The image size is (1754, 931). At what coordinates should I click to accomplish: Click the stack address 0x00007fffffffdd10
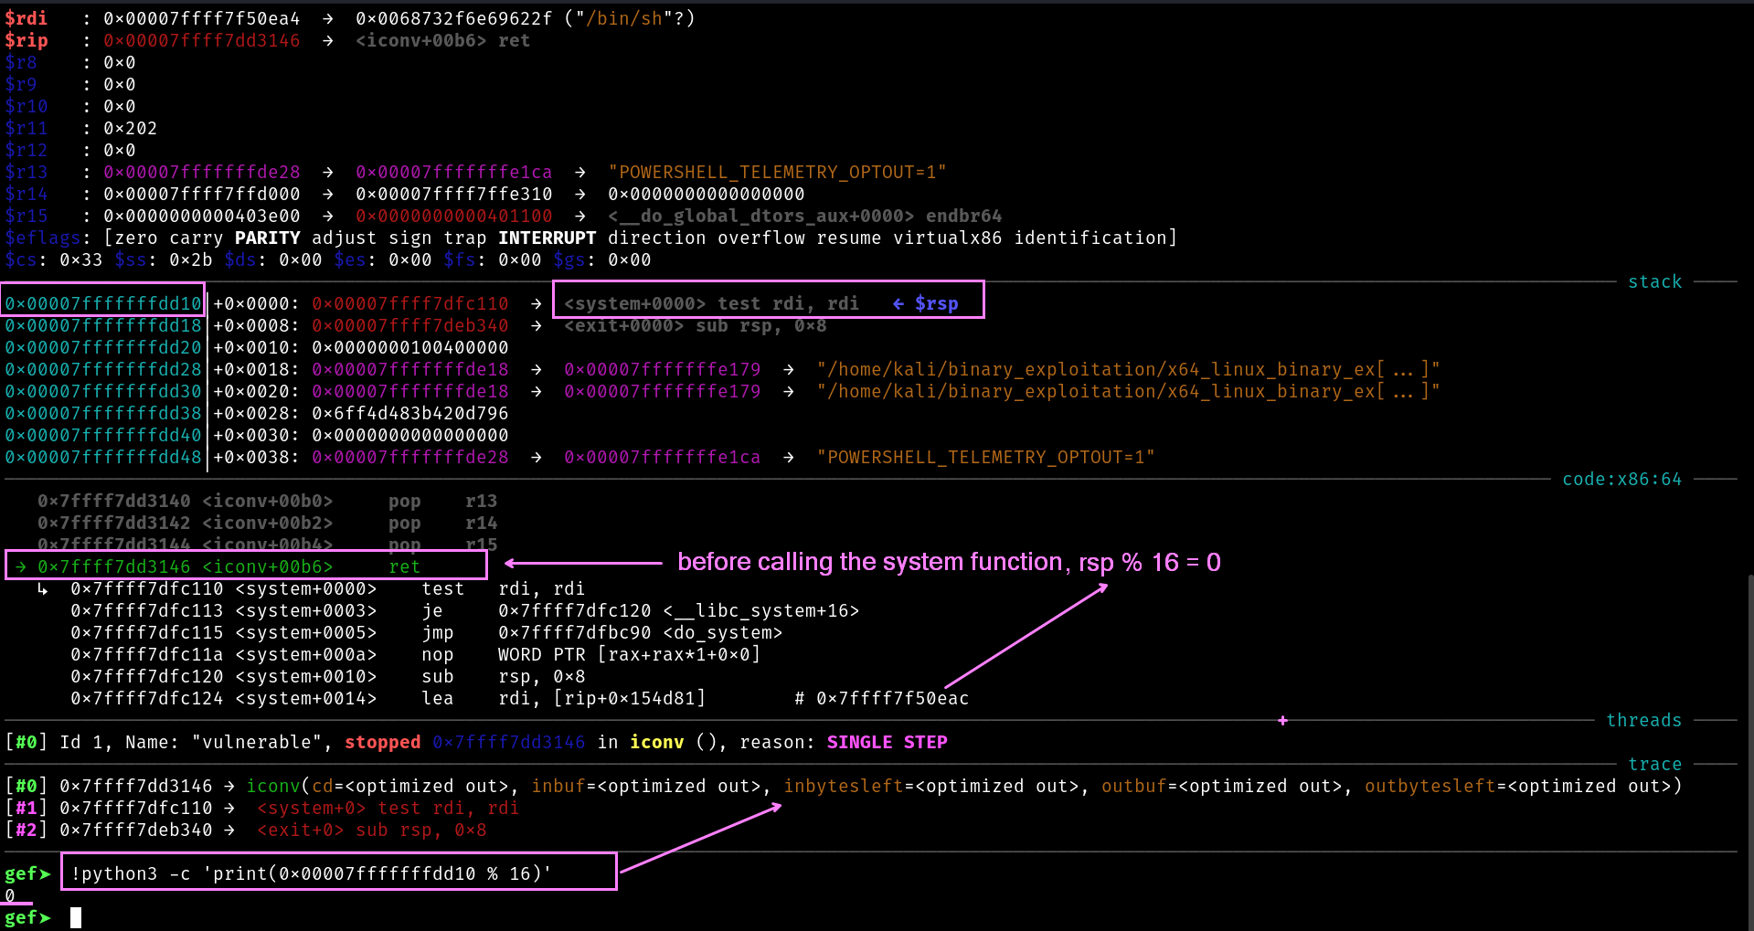pos(103,303)
